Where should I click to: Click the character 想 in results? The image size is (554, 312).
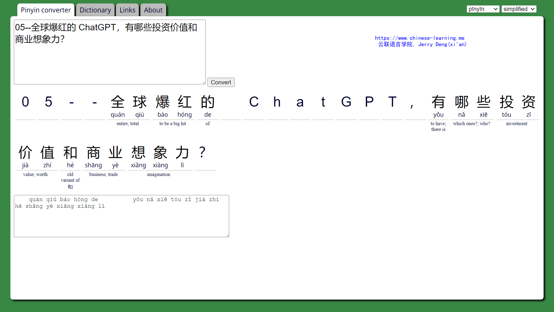pyautogui.click(x=138, y=153)
